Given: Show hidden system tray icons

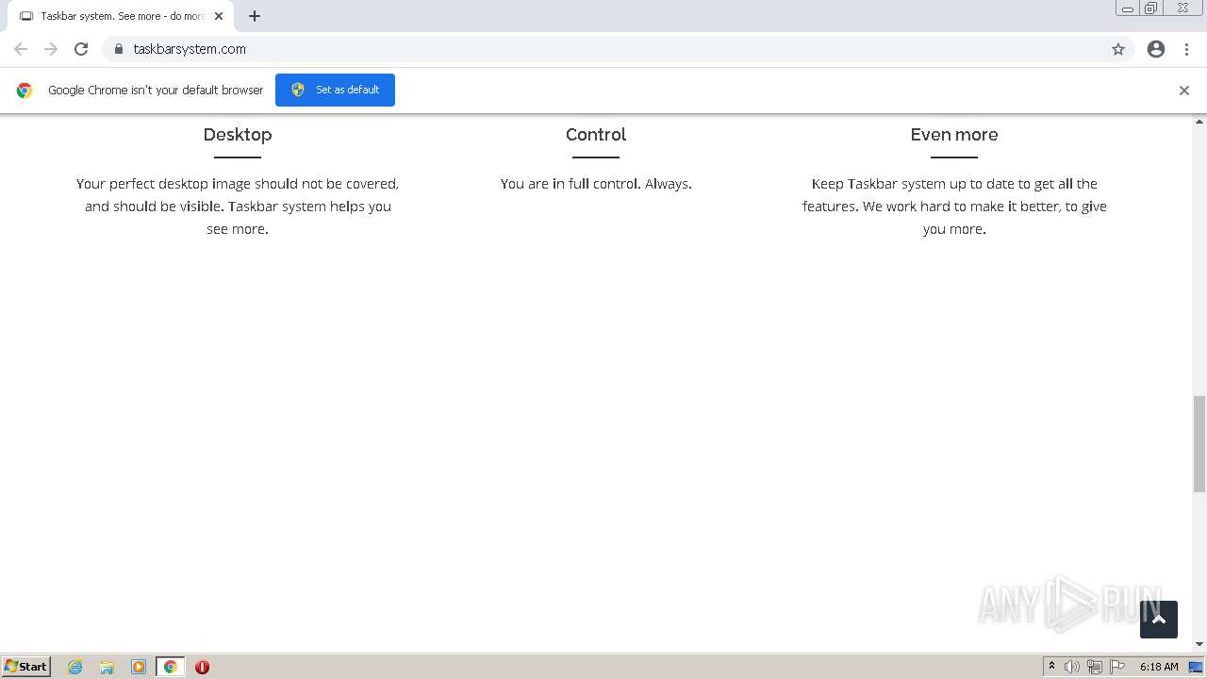Looking at the screenshot, I should point(1051,667).
